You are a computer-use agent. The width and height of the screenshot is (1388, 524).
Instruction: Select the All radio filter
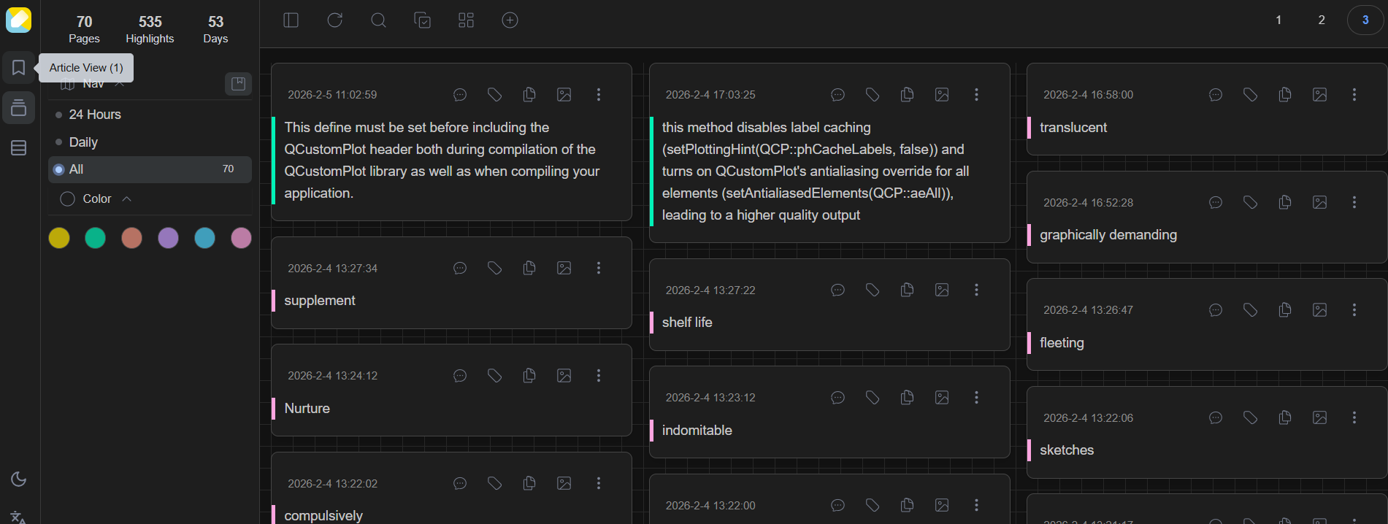click(59, 169)
